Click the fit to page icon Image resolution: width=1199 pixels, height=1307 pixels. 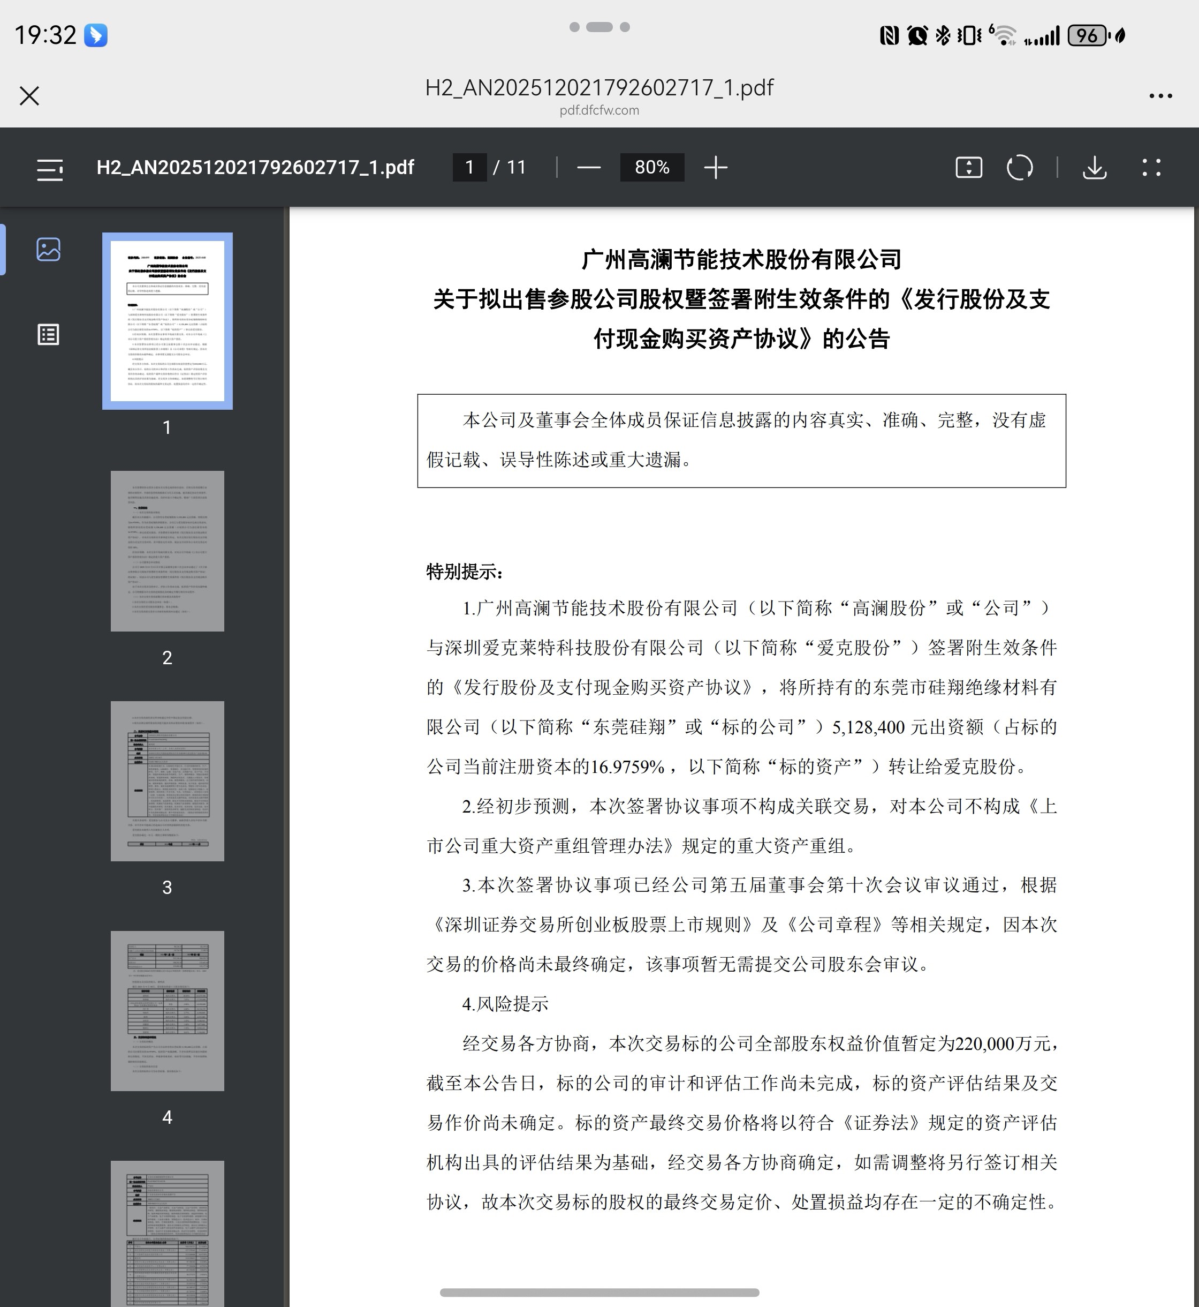[x=968, y=168]
